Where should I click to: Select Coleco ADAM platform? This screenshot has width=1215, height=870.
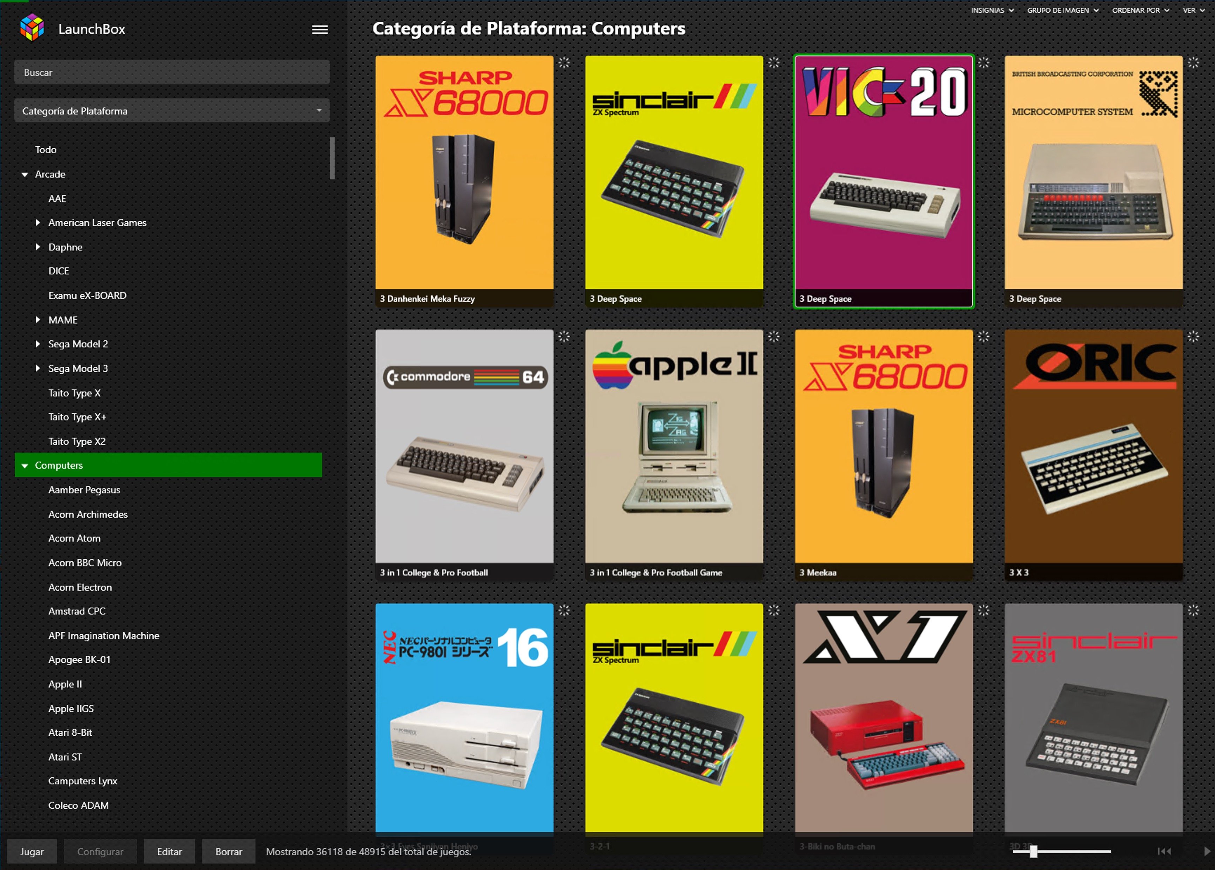(x=78, y=806)
